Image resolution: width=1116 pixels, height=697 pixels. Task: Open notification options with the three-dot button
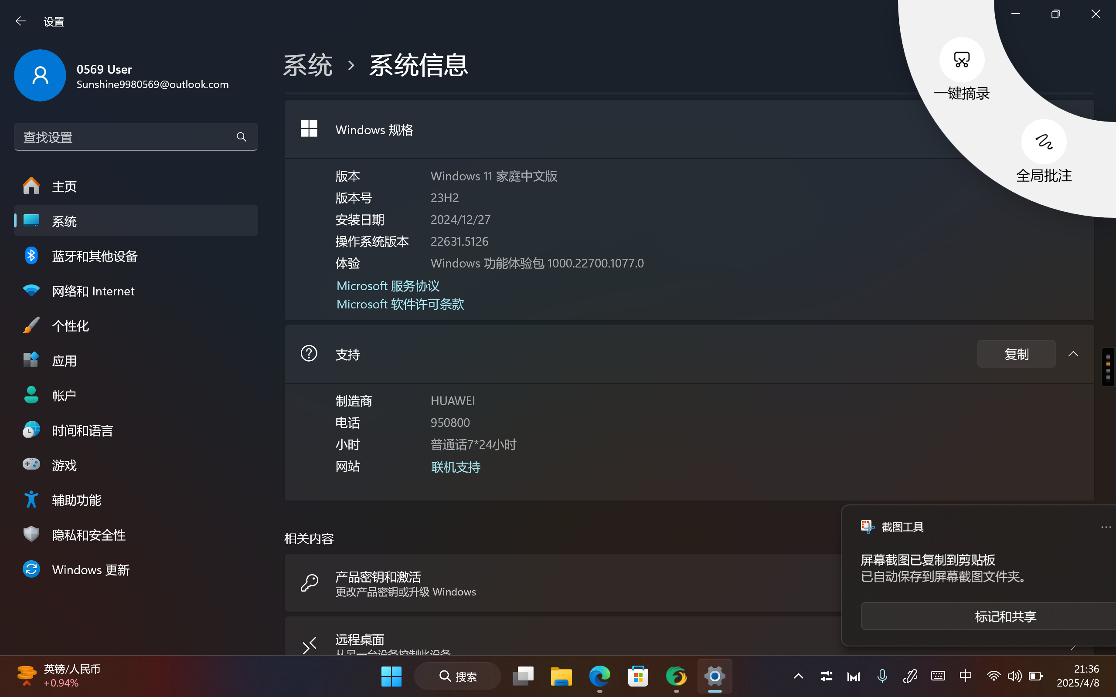[1106, 527]
